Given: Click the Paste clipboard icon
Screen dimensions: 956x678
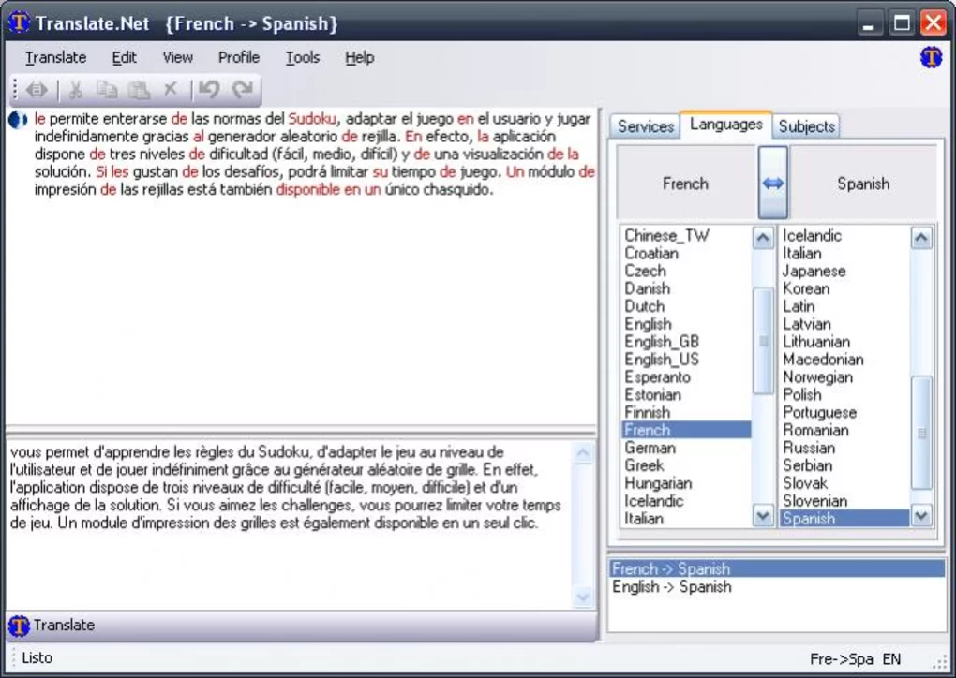Looking at the screenshot, I should pyautogui.click(x=139, y=90).
